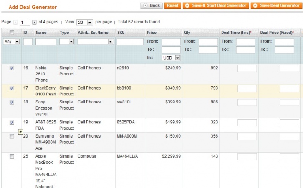
Task: Click Deal Price field for BlackBerry 8100
Action: (290, 88)
